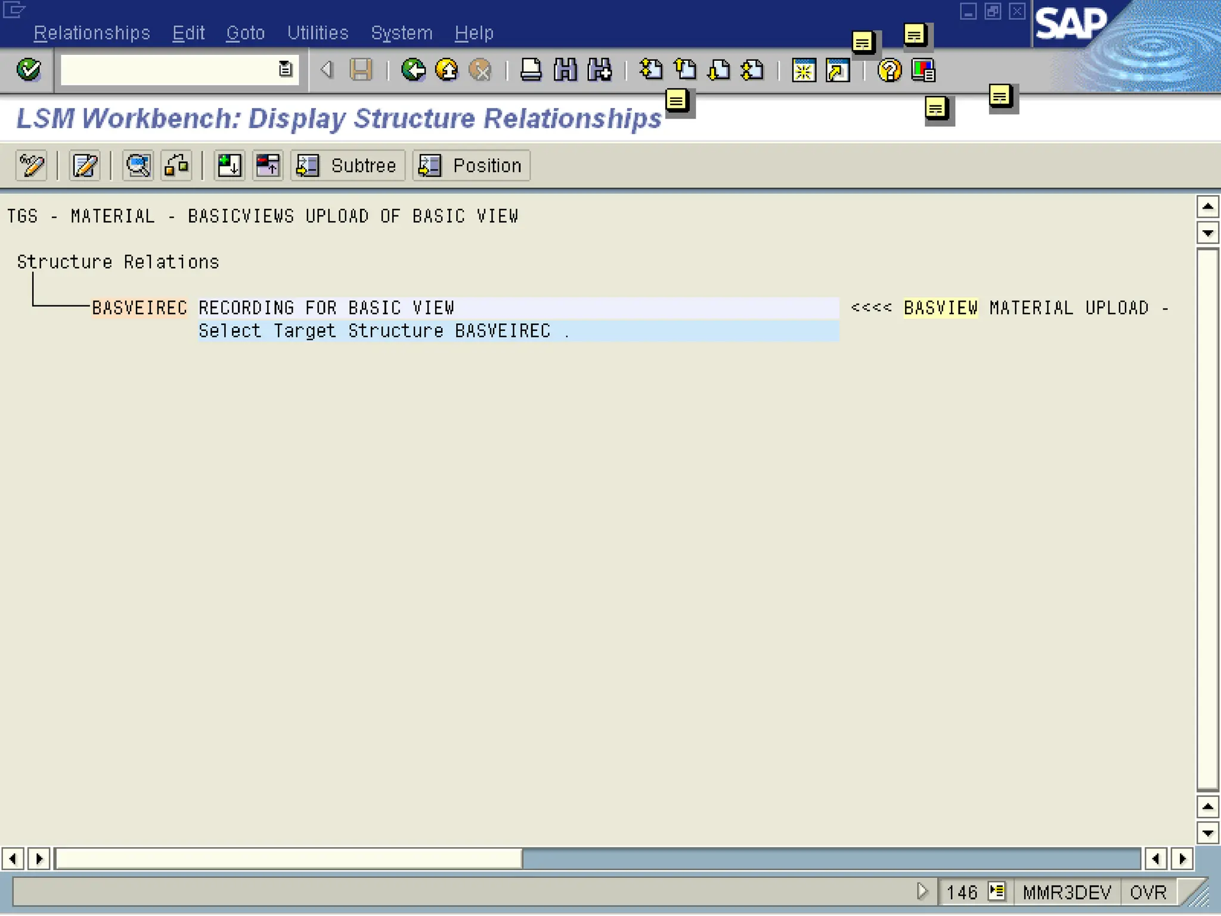Click the Customize Local Layout icon
This screenshot has height=916, width=1221.
tap(924, 70)
